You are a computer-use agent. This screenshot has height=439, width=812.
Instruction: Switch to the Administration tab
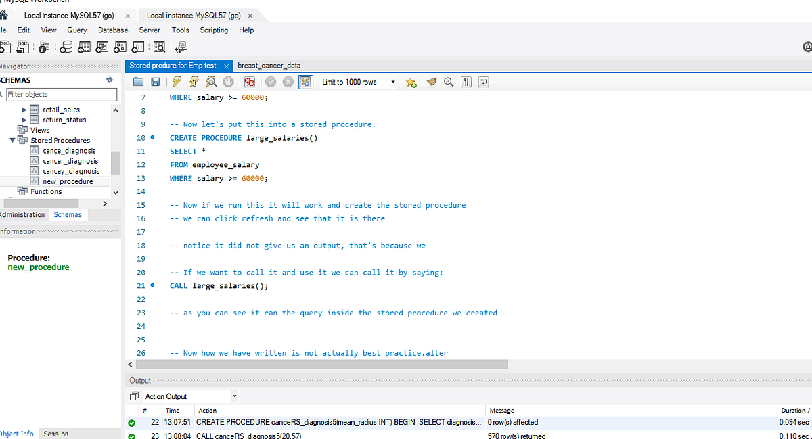(22, 214)
